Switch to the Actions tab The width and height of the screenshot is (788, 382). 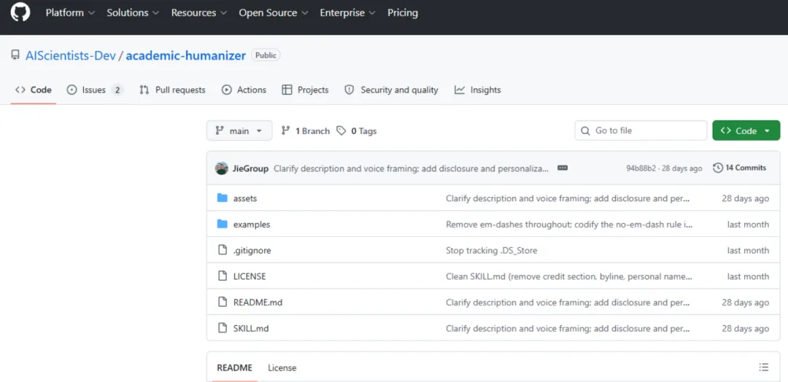244,90
